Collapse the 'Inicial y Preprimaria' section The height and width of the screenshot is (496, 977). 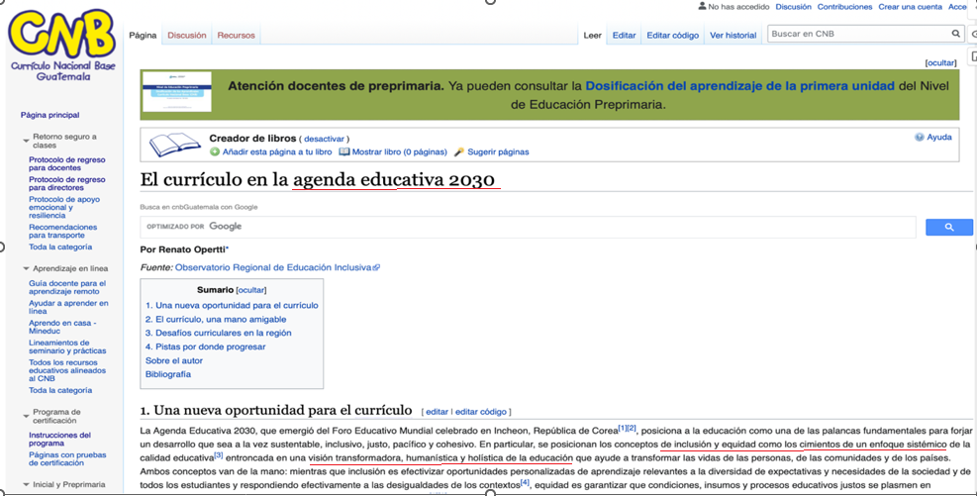(26, 485)
